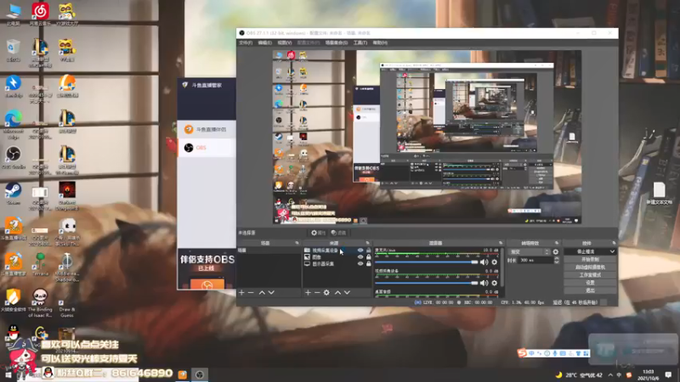Select the 显示器采集 source row

(x=337, y=263)
